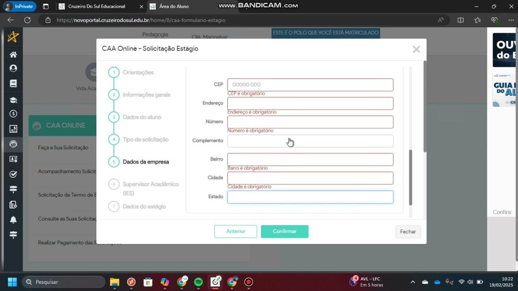The image size is (518, 291).
Task: Switch to the Área do Aluno tab
Action: point(174,6)
